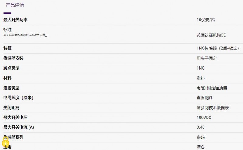Click the 最大开关功率 label
The width and height of the screenshot is (243, 150).
pos(15,20)
